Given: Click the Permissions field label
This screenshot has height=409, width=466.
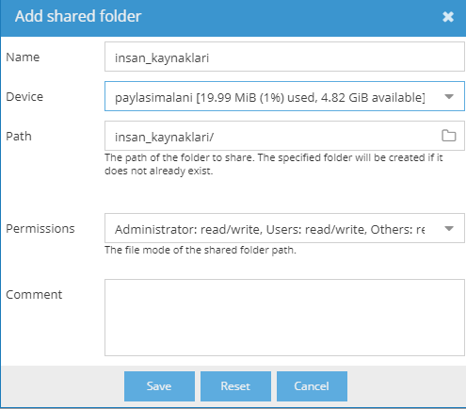Looking at the screenshot, I should click(40, 229).
